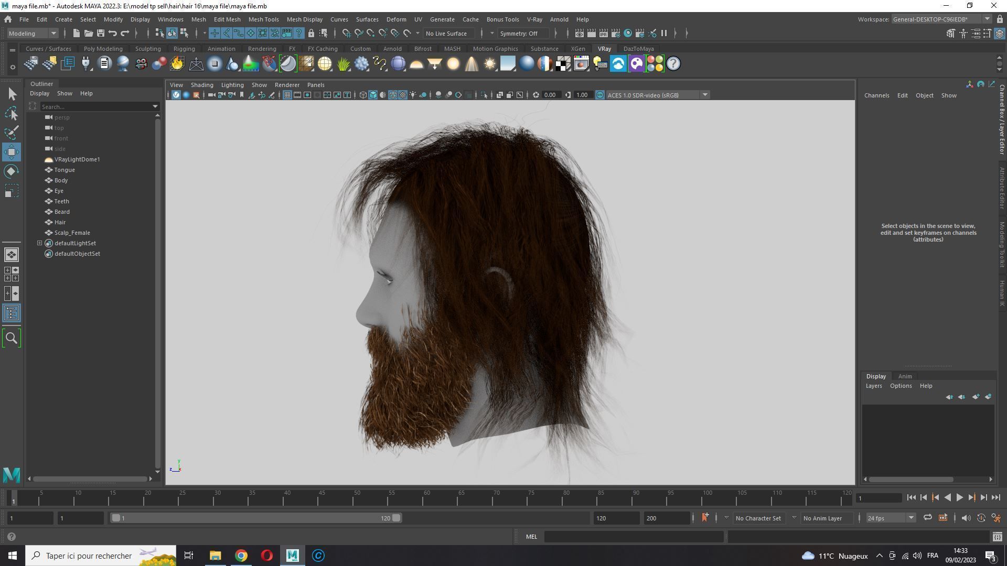Open Chrome from Windows taskbar
The image size is (1007, 566).
point(241,556)
